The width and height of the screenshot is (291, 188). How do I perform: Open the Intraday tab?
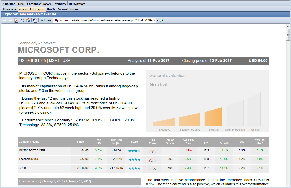[60, 4]
